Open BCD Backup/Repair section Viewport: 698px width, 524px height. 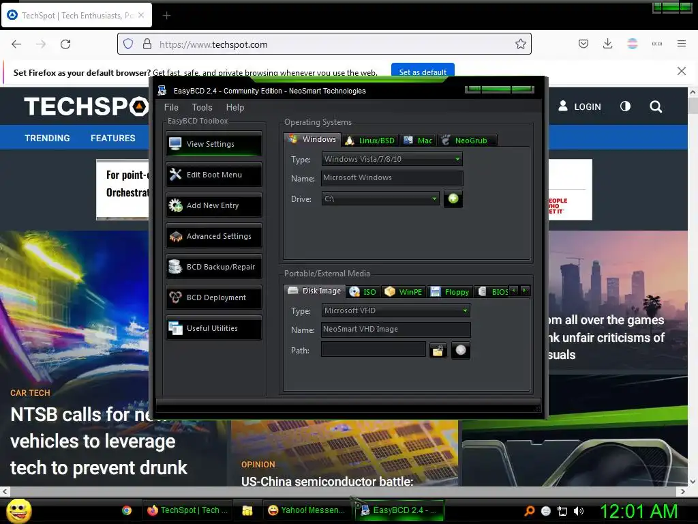point(214,267)
